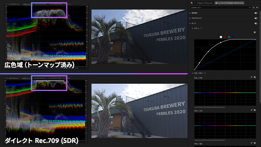Viewport: 261px width, 147px height.
Task: Open the ソース: Apple_iPhone.mov tab in upper panel
Action: coord(12,4)
